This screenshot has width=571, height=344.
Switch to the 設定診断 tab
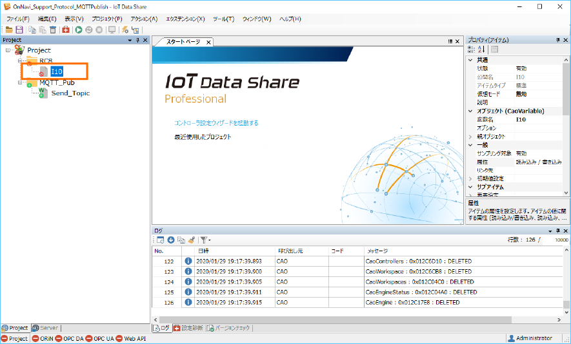[188, 328]
